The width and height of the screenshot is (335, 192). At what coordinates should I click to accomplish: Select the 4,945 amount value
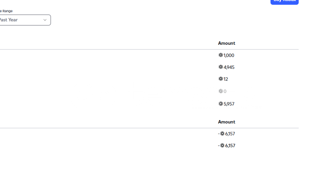coord(229,67)
